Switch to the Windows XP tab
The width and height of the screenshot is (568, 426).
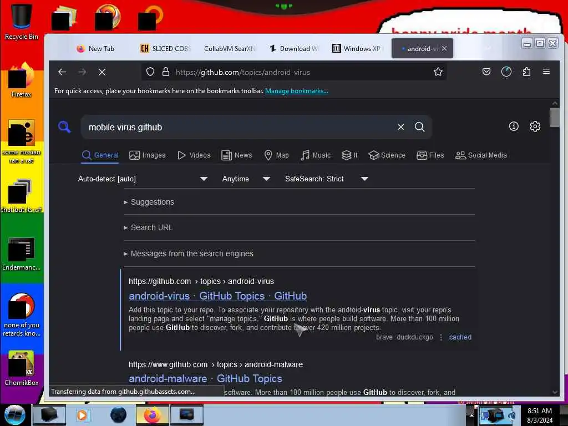click(x=357, y=49)
